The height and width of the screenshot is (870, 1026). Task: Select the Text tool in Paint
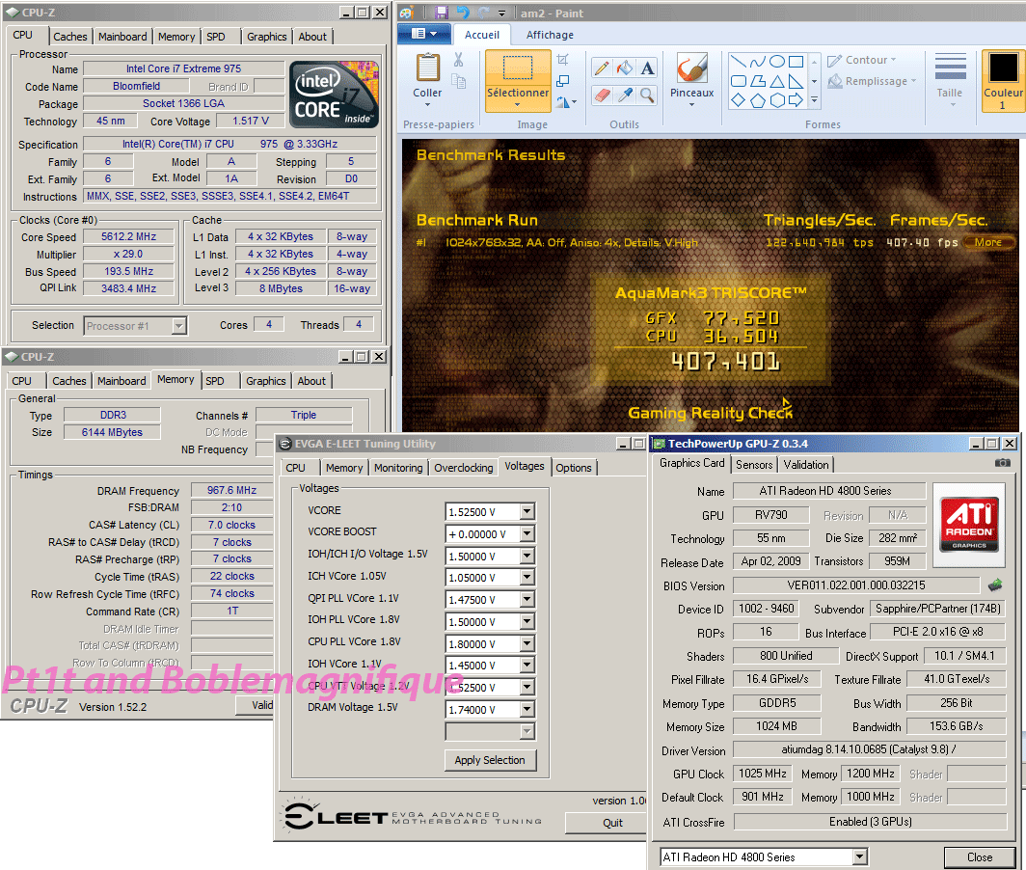point(647,68)
